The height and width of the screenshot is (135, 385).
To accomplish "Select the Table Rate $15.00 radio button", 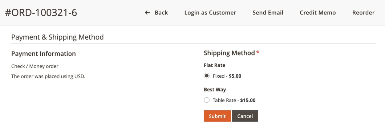I will click(x=207, y=100).
